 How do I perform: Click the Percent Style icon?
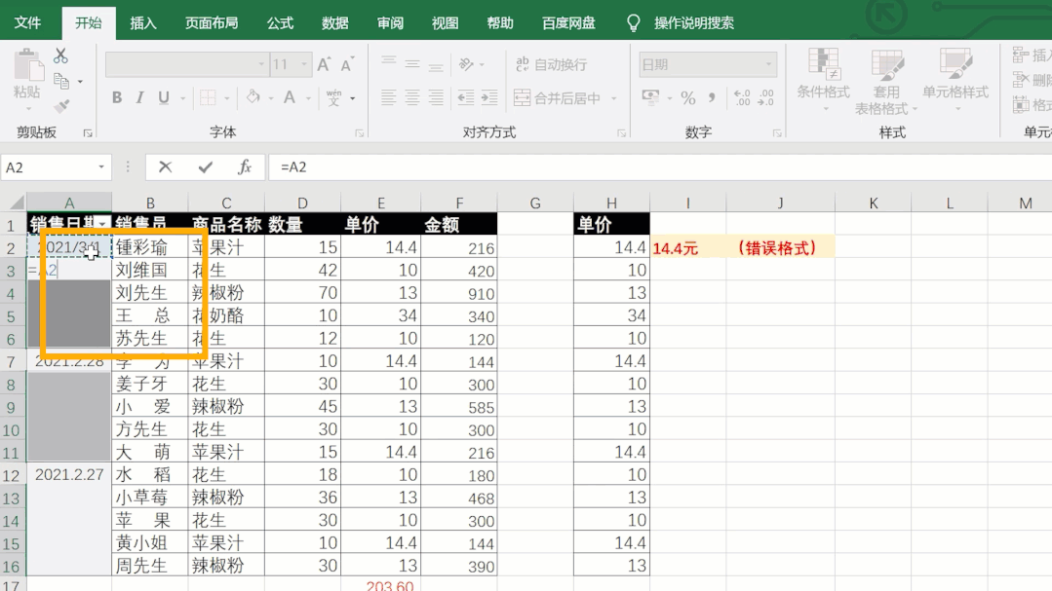pyautogui.click(x=688, y=95)
